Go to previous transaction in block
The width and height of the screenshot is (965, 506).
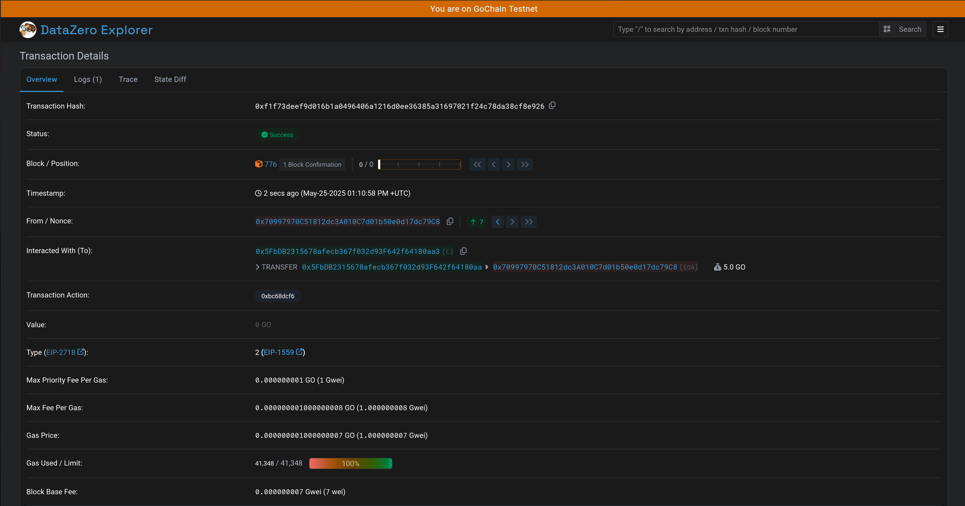coord(494,164)
